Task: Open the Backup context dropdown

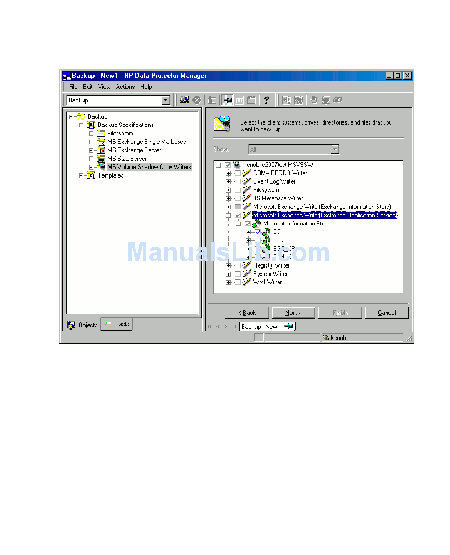Action: click(x=165, y=100)
